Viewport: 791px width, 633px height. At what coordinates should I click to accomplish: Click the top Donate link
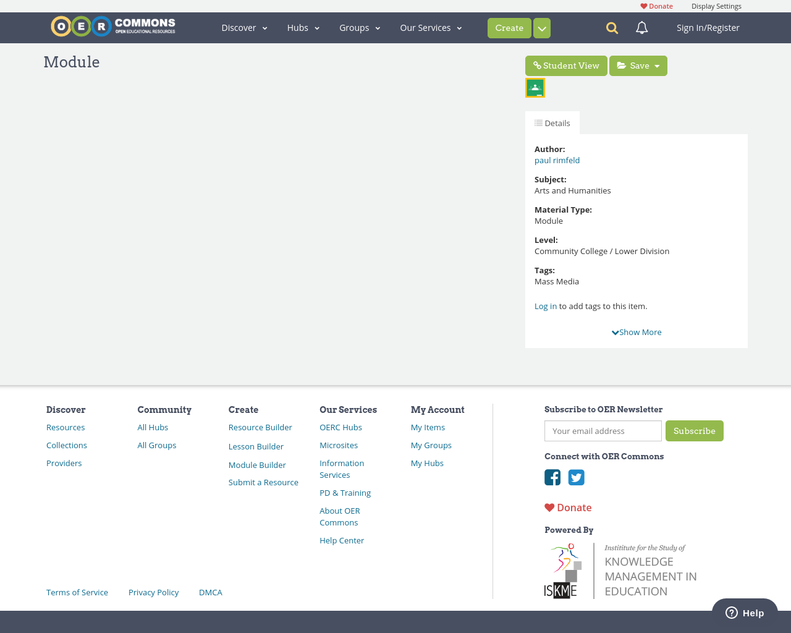(x=656, y=6)
